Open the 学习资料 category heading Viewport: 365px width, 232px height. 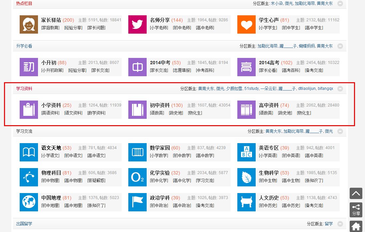pos(24,89)
